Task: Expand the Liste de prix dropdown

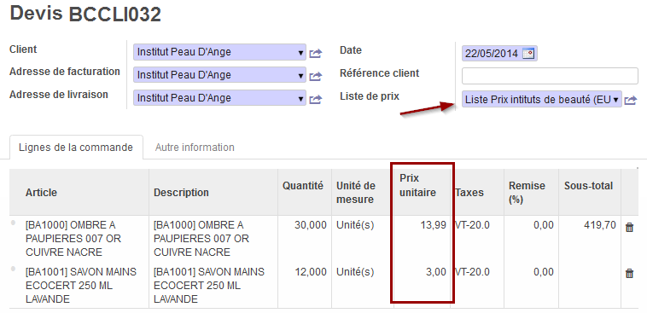Action: pos(616,100)
